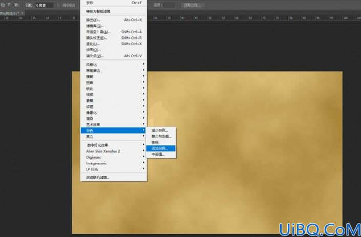Click the height 高度 input field in options bar
This screenshot has width=361, height=237.
(x=169, y=5)
